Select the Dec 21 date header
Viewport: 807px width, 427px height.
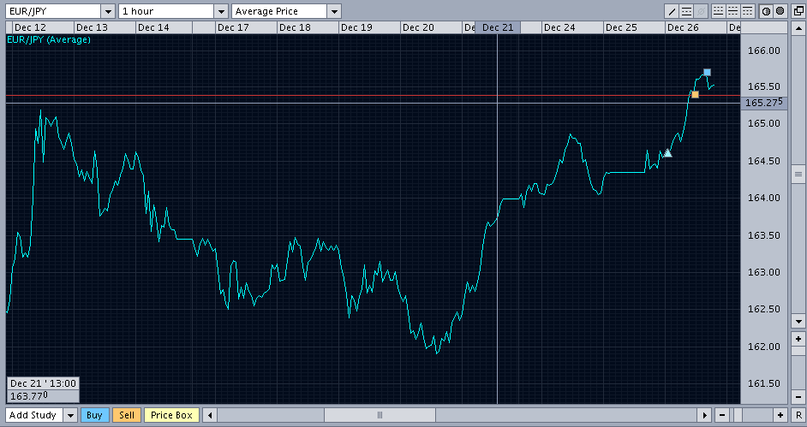coord(498,27)
